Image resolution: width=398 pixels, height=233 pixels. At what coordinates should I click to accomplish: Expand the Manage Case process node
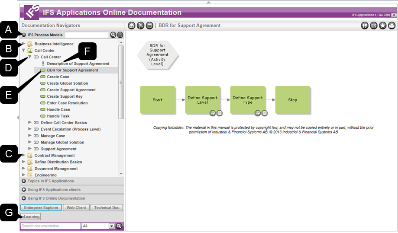click(30, 136)
